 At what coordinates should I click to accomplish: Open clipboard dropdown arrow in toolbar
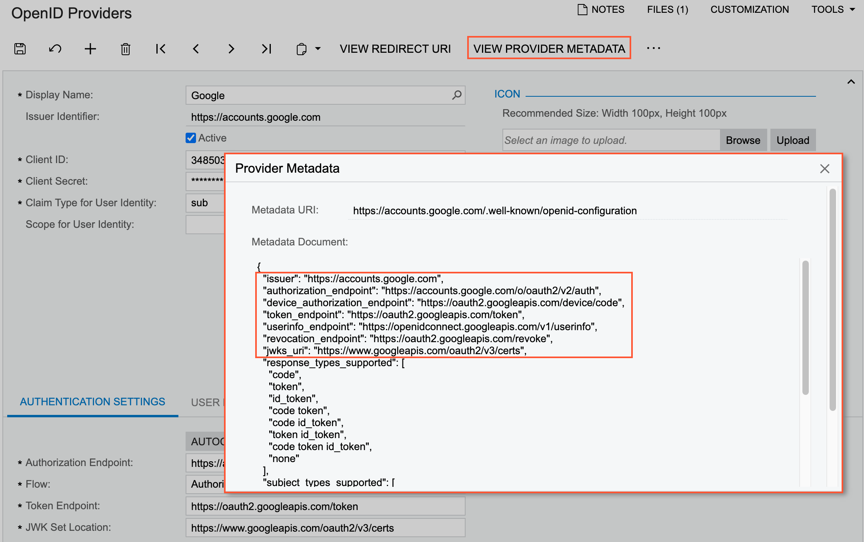tap(318, 49)
